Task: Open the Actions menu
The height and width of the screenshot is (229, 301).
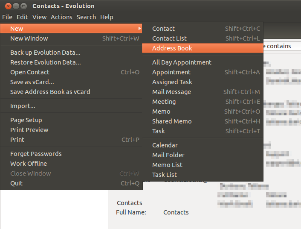Action: click(61, 17)
